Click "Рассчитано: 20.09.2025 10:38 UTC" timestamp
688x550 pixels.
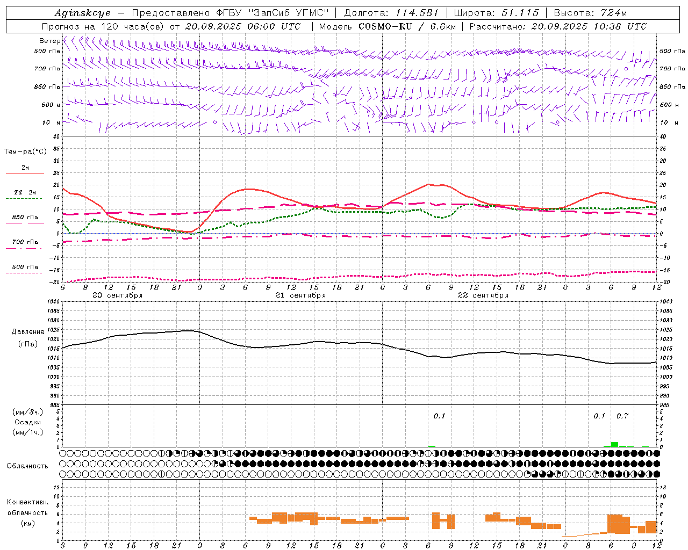pyautogui.click(x=558, y=26)
